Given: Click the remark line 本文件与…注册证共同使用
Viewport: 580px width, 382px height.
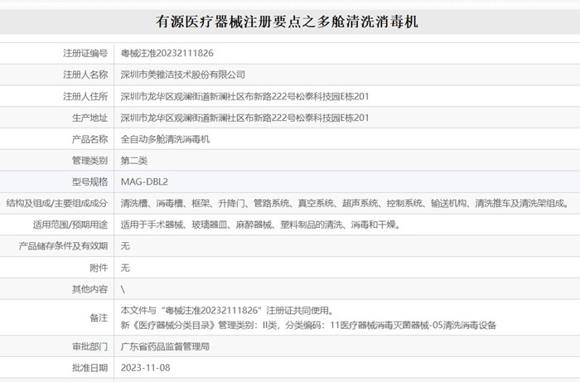Looking at the screenshot, I should tap(228, 311).
